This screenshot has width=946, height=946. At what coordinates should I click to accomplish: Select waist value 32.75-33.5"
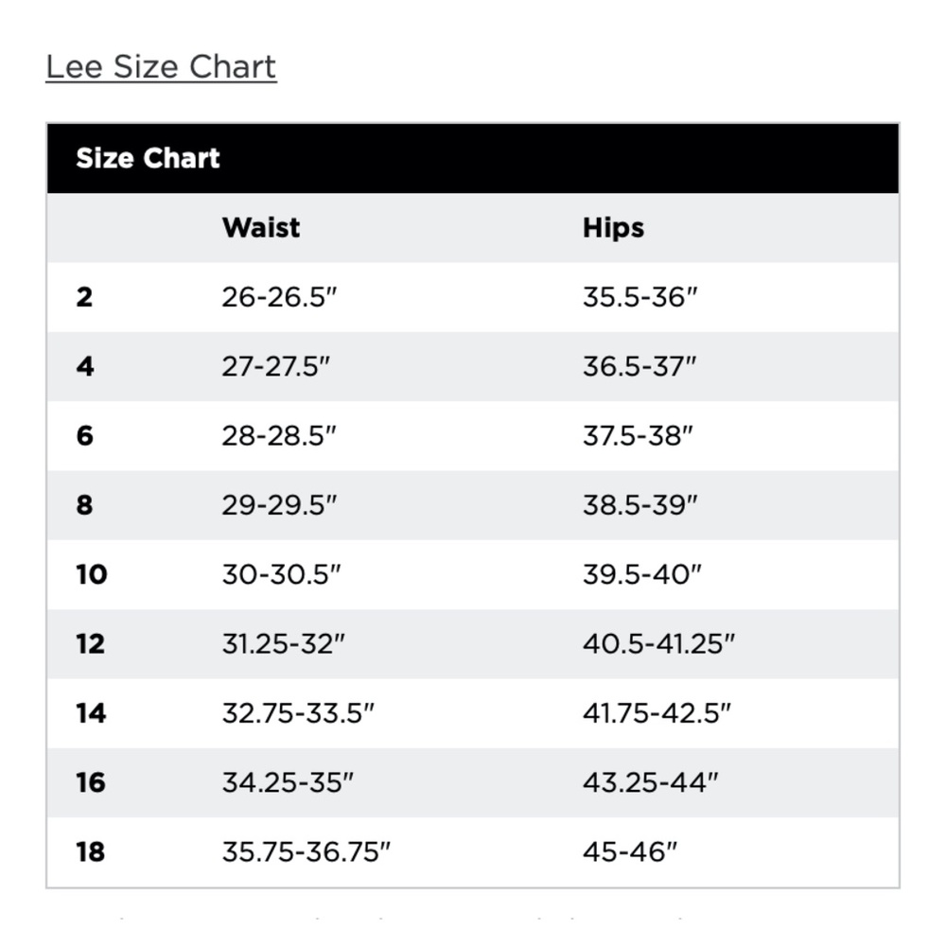[x=298, y=713]
